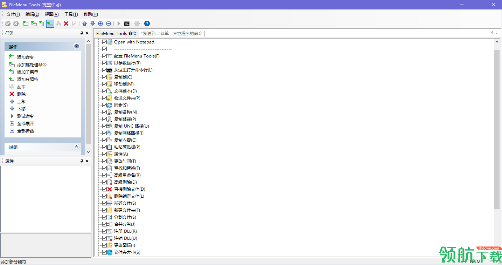
Task: Click the Add Batch Command toolbar icon
Action: 34,23
